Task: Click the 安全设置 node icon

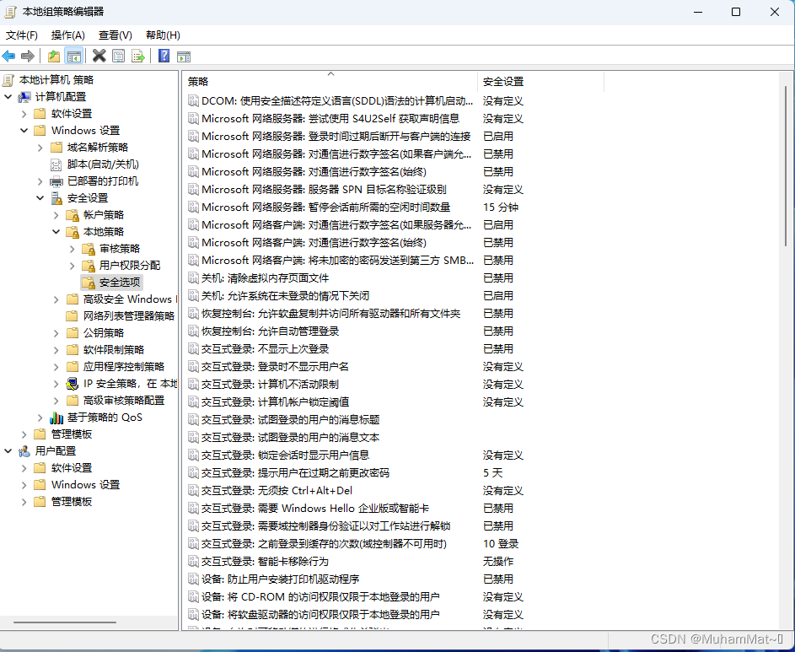Action: (x=56, y=198)
